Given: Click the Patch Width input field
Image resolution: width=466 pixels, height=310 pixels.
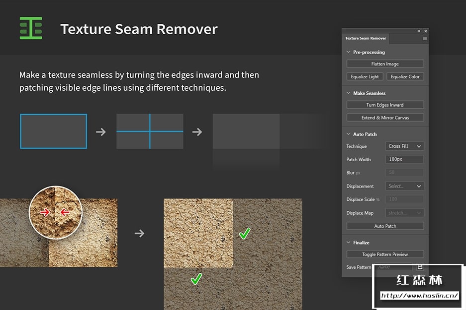Looking at the screenshot, I should click(404, 159).
